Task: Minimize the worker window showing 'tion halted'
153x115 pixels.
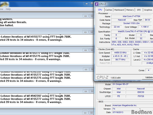Action: [x=85, y=16]
